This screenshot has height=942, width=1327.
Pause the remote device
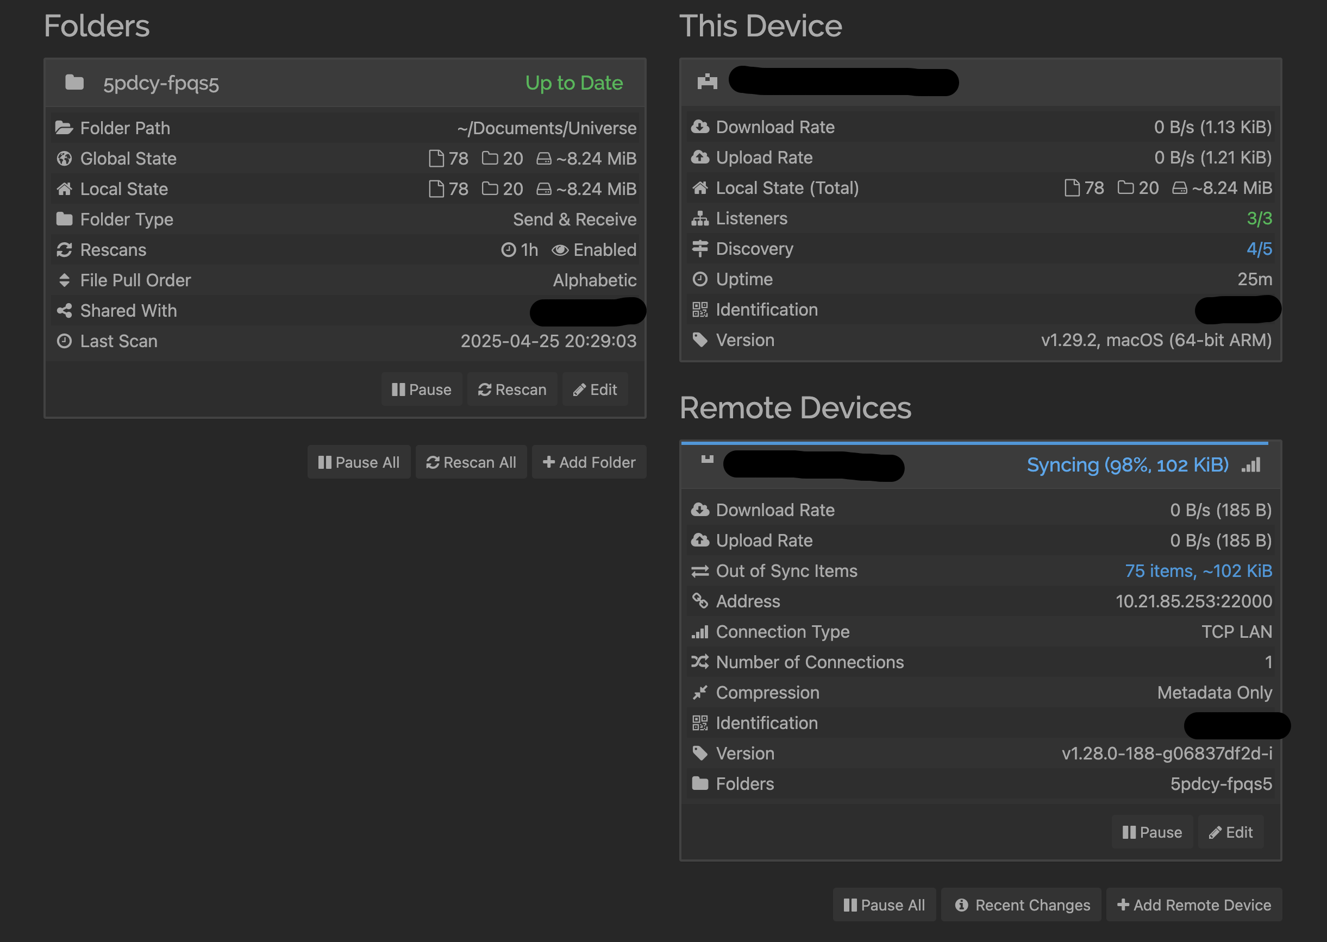point(1152,832)
